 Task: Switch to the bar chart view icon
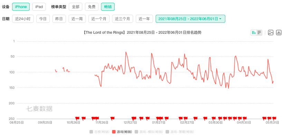[x=254, y=33]
